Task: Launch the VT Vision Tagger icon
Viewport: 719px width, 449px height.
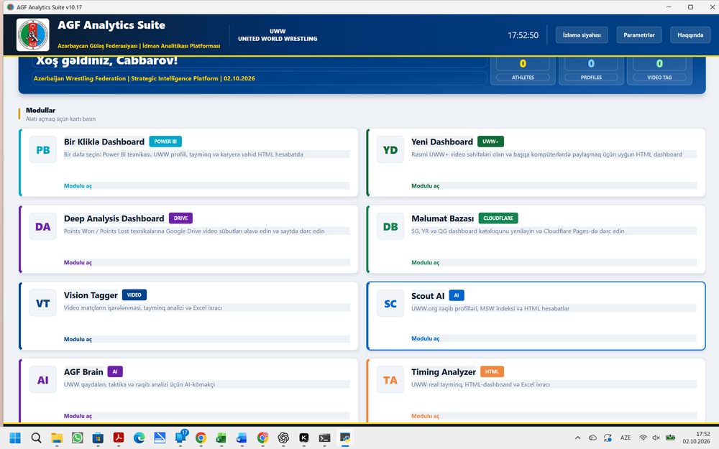Action: 42,303
